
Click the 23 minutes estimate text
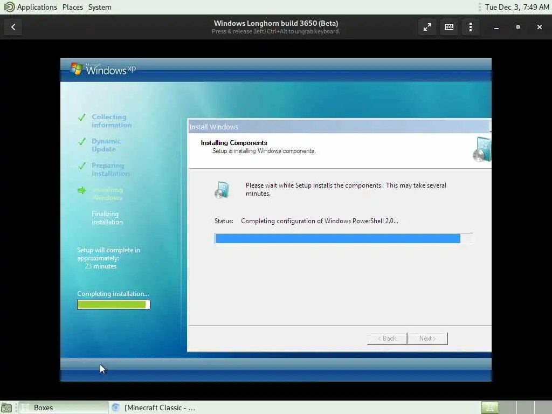[x=101, y=266]
